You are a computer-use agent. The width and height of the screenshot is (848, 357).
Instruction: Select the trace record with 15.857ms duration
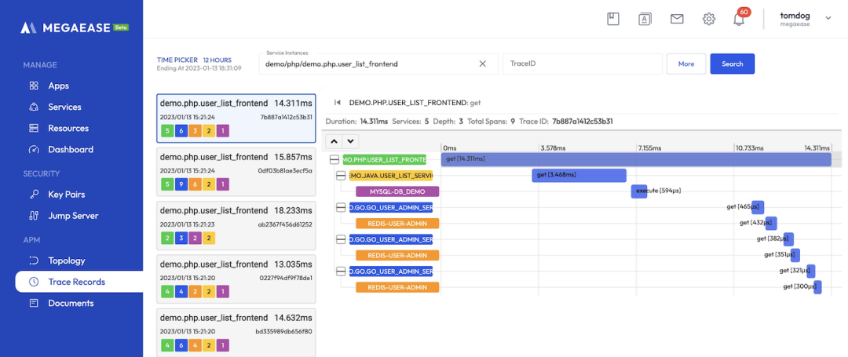[236, 169]
